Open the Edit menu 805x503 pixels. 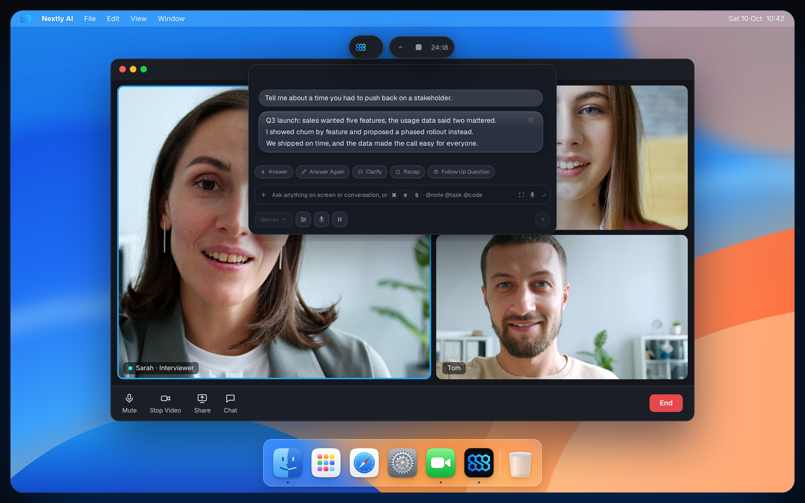(113, 19)
